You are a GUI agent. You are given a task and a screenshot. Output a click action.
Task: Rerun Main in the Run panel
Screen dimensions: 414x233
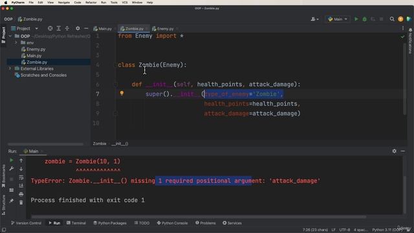tap(12, 161)
